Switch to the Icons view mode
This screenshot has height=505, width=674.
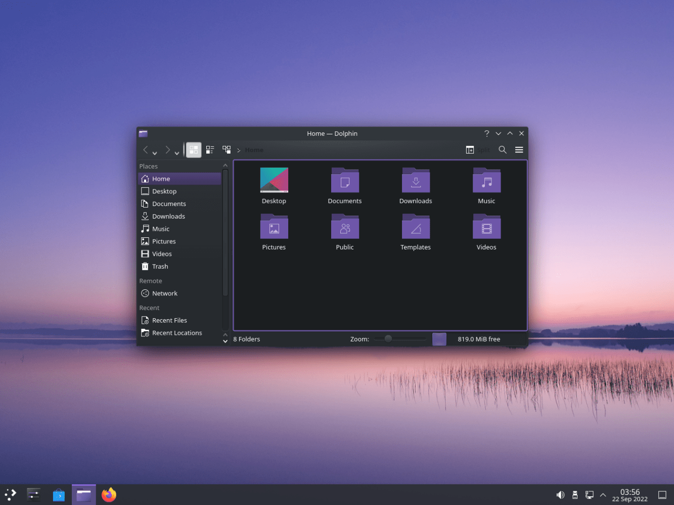tap(194, 149)
